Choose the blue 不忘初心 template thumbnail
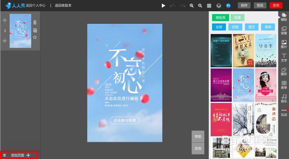289x159 pixels. [243, 85]
